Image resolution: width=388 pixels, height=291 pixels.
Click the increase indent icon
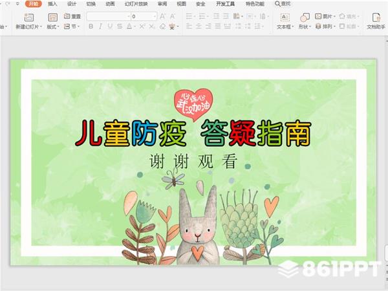click(x=226, y=16)
